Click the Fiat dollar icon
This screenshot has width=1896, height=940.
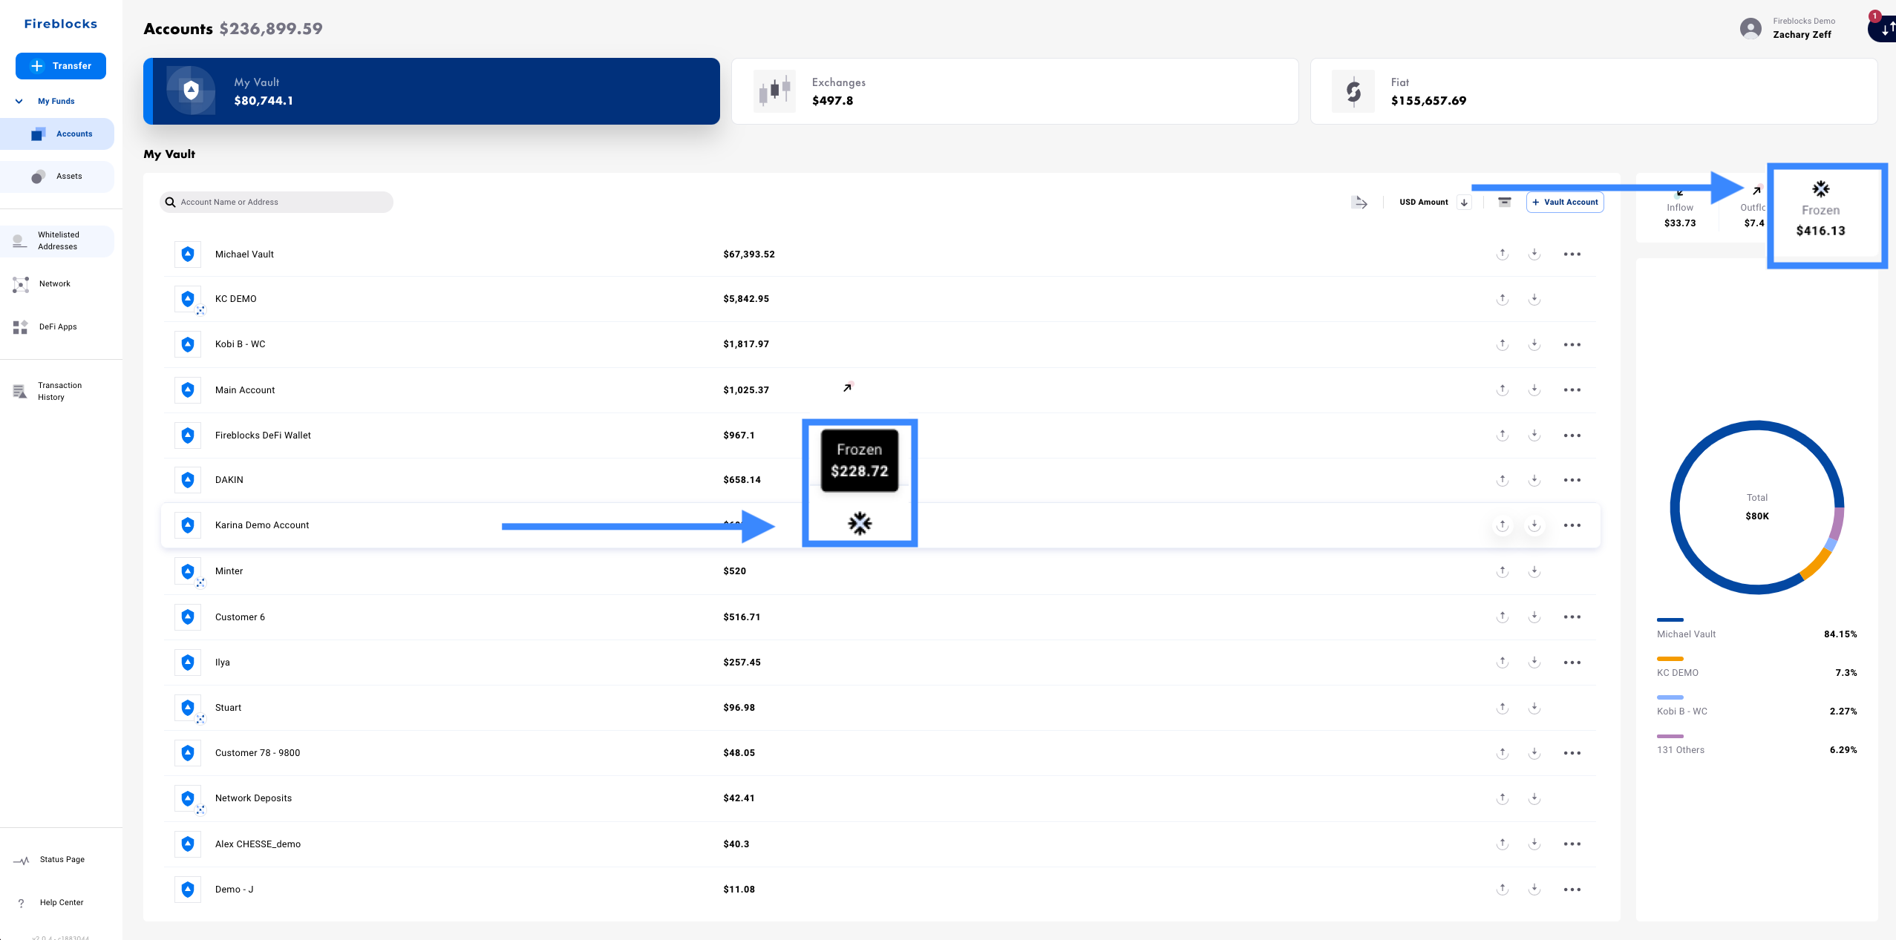[x=1353, y=91]
